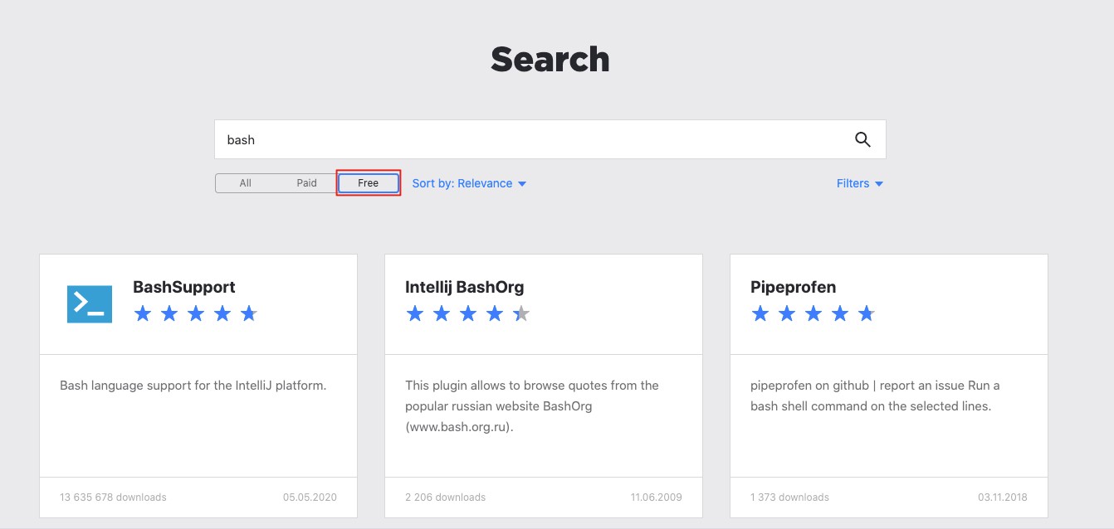Click the Search page heading

(550, 59)
